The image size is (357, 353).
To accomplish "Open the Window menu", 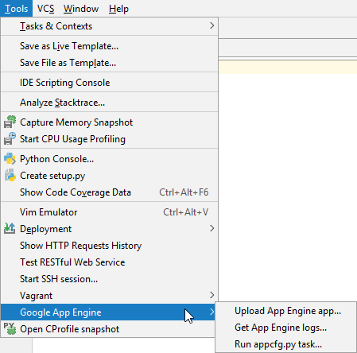I will coord(81,9).
